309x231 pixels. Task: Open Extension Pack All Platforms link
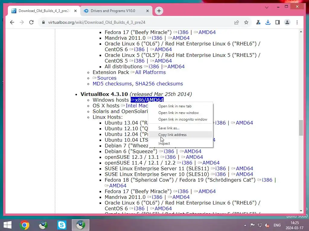[x=150, y=72]
